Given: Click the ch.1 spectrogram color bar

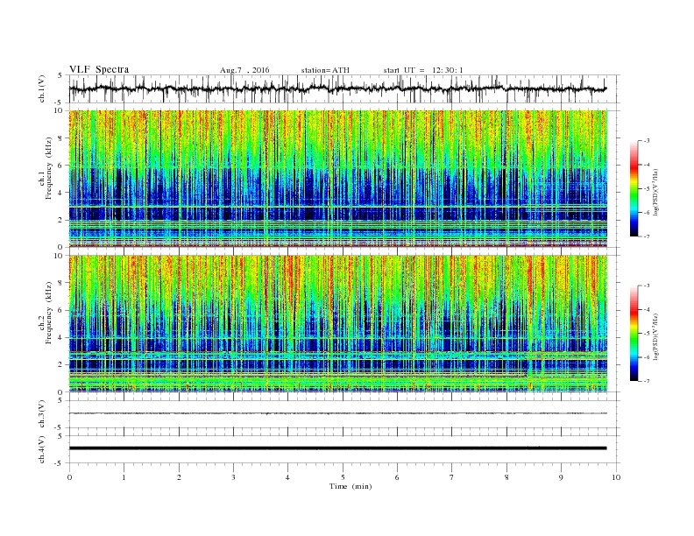Looking at the screenshot, I should tap(634, 189).
